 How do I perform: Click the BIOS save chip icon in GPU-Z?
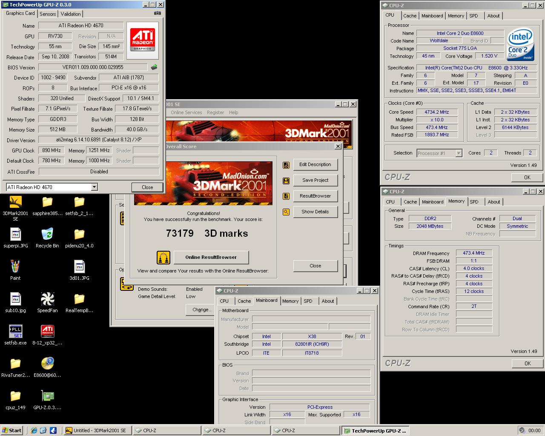click(x=154, y=67)
